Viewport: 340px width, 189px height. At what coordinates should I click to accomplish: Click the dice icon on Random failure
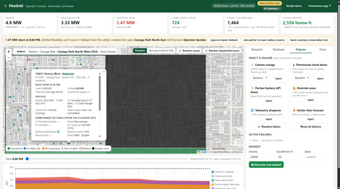pos(259,127)
